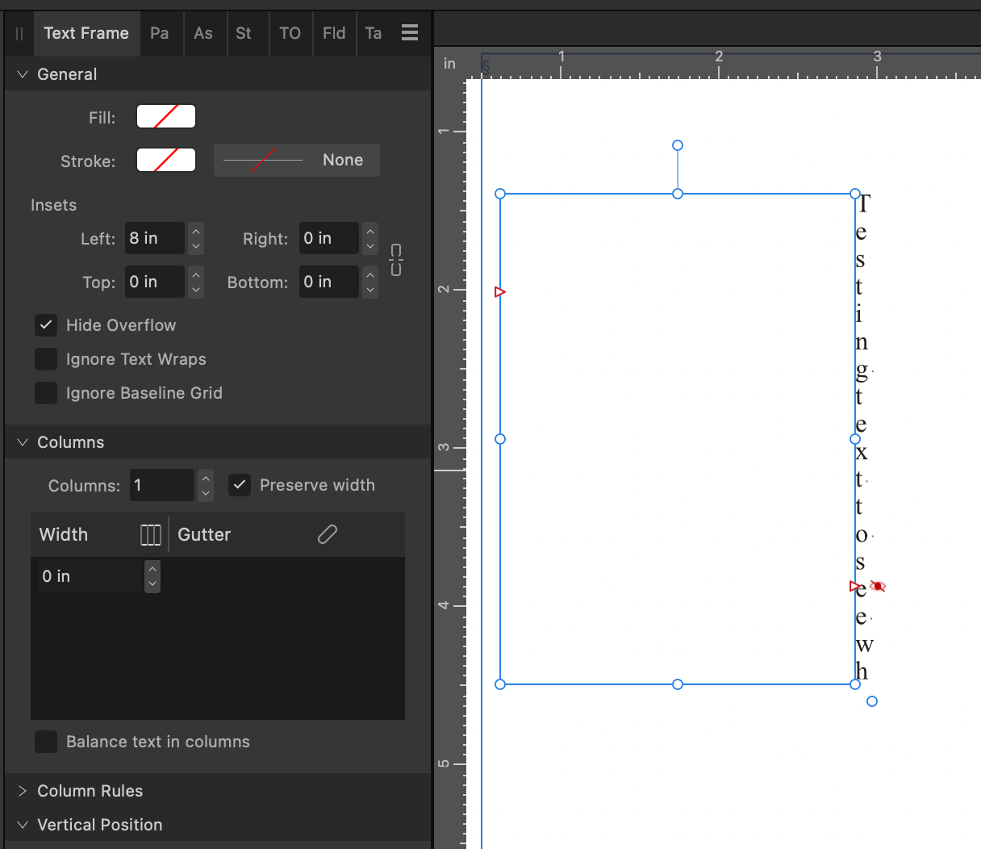Enable Balance text in columns

click(46, 741)
